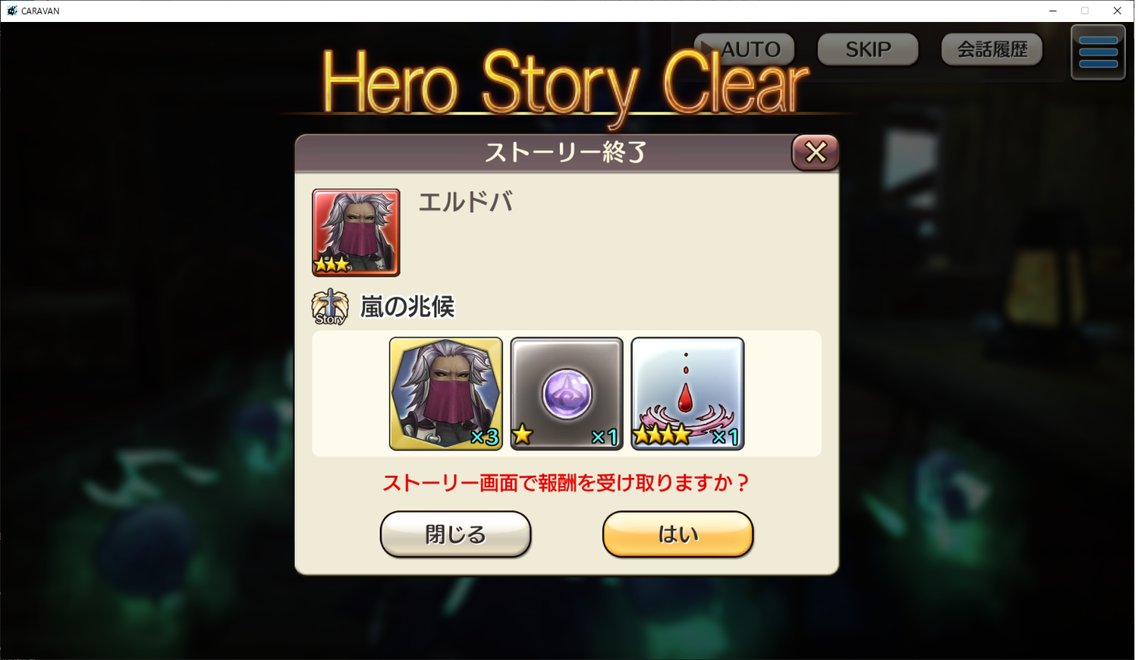Toggle AUTO playback mode
Viewport: 1138px width, 660px height.
pos(744,49)
